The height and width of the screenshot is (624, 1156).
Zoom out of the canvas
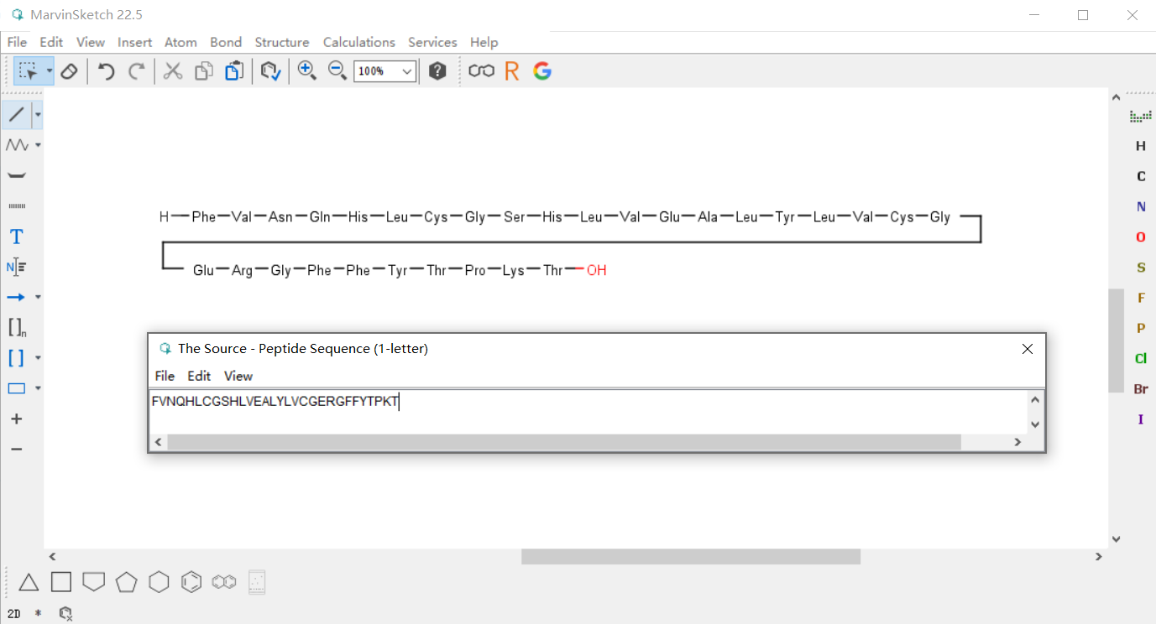pyautogui.click(x=337, y=71)
